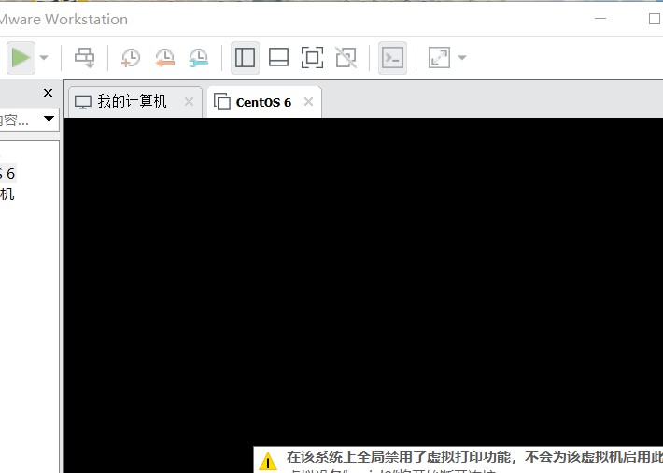Image resolution: width=663 pixels, height=473 pixels.
Task: Toggle Unity mode icon
Action: click(x=346, y=58)
